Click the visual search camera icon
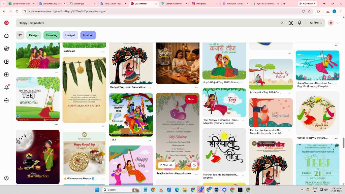Screen dimensions: 345x194 pos(291,23)
